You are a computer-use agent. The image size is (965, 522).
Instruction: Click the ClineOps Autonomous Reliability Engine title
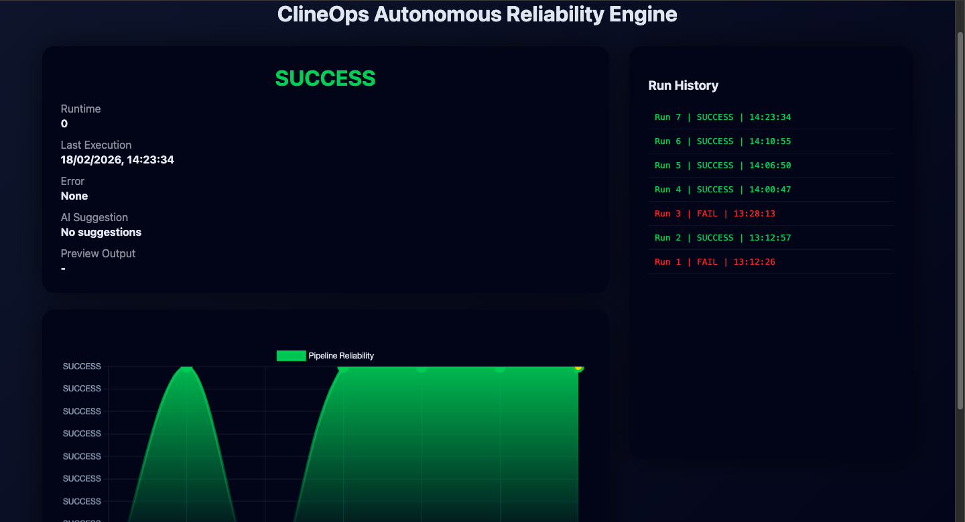click(x=477, y=14)
